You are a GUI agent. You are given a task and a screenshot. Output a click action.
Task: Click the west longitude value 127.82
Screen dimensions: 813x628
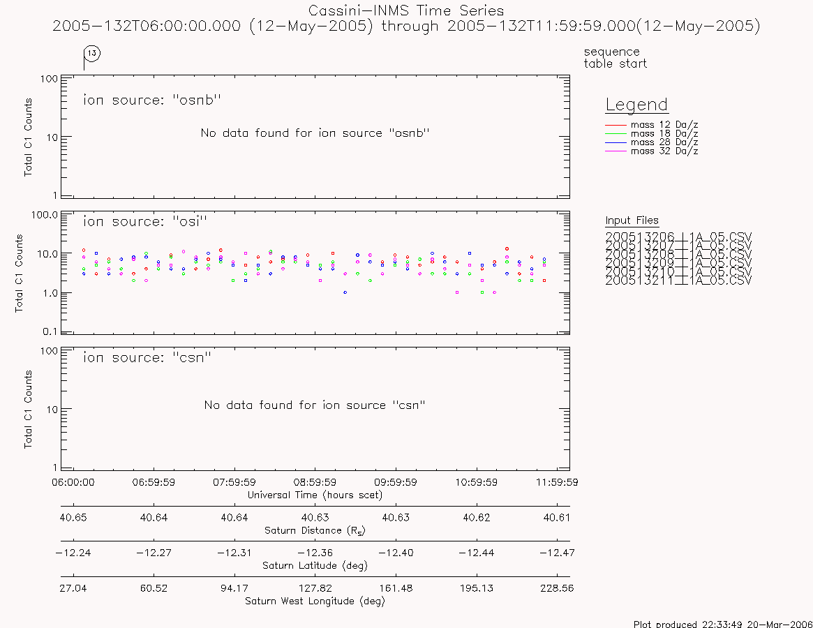coord(315,589)
